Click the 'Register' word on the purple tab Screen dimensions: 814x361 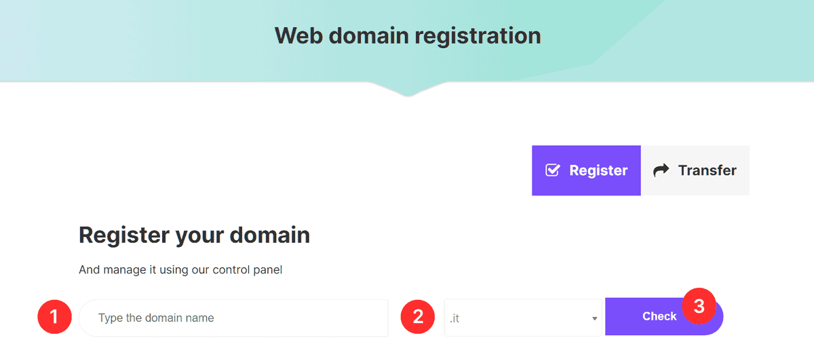pos(598,170)
